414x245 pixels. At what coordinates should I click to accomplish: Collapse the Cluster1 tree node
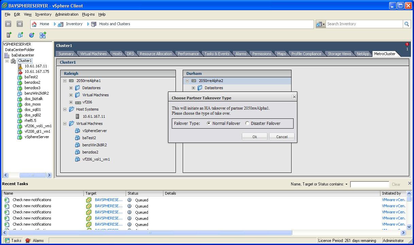tap(7, 61)
